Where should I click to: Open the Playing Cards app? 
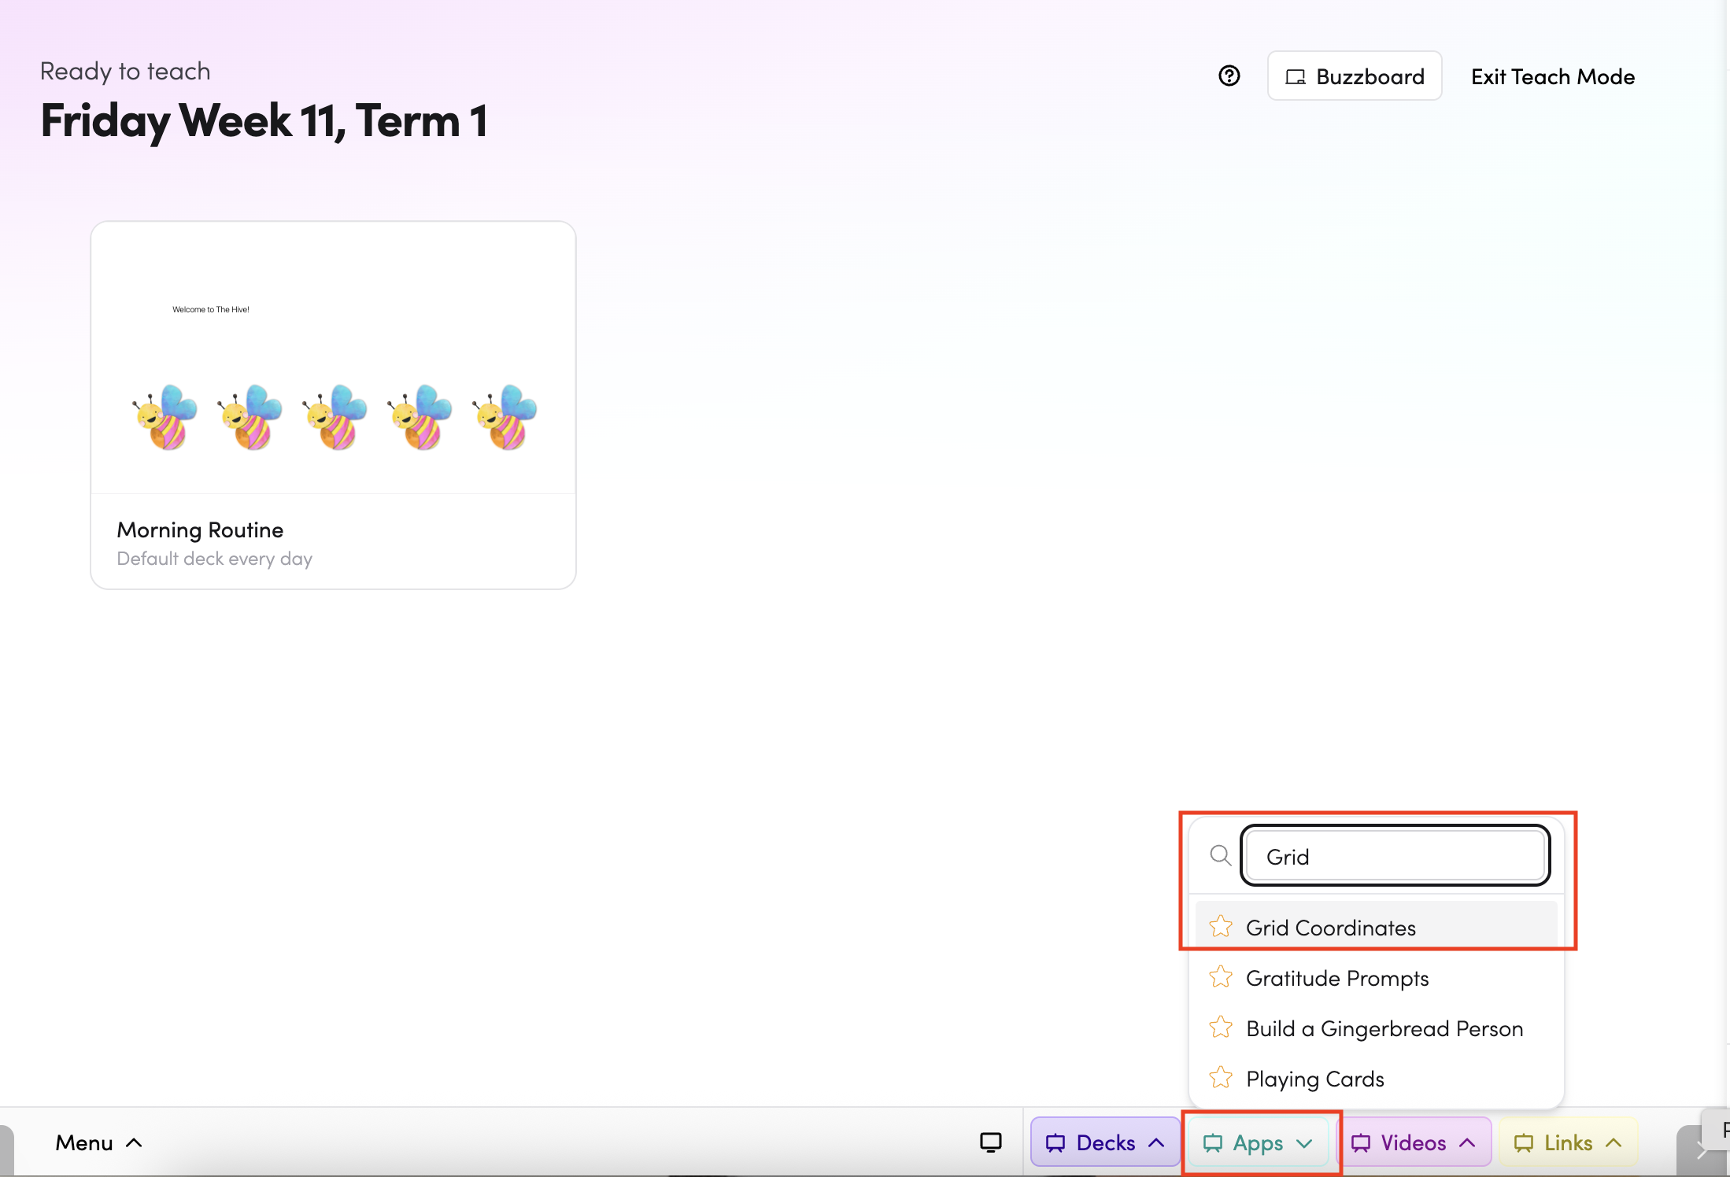[1314, 1079]
